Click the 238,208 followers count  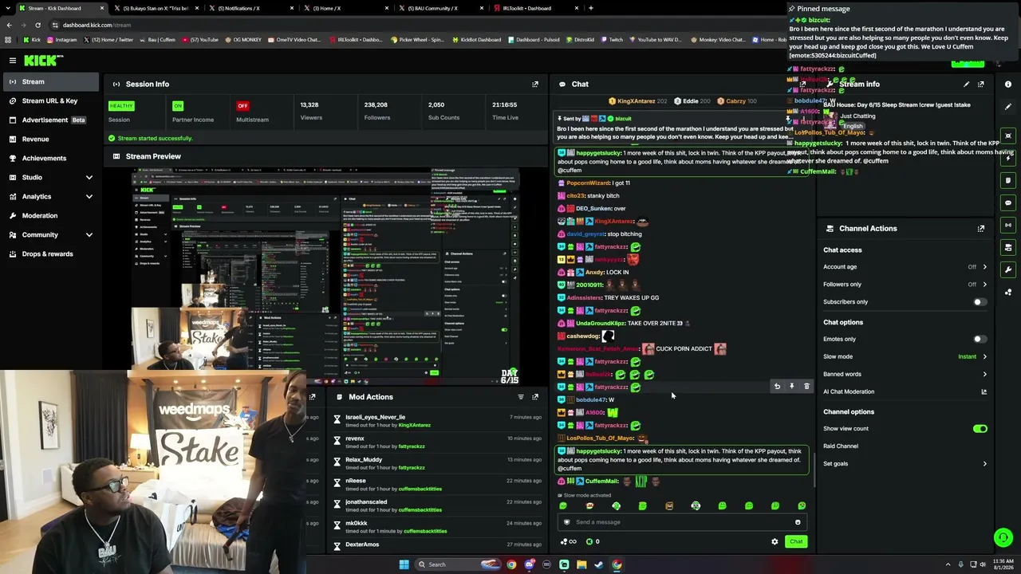pyautogui.click(x=376, y=104)
